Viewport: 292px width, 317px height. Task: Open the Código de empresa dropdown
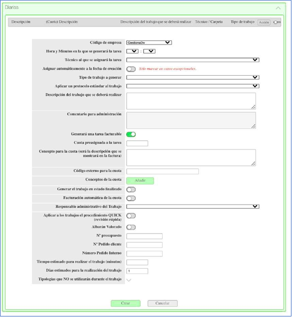tap(149, 42)
